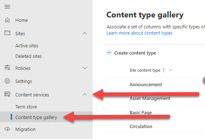205x139 pixels.
Task: Expand the Policies section chevron
Action: (85, 68)
